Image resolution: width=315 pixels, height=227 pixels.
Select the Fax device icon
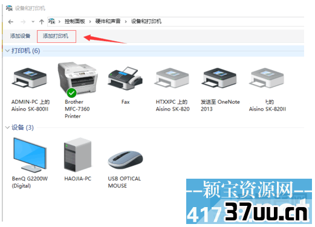tap(125, 78)
